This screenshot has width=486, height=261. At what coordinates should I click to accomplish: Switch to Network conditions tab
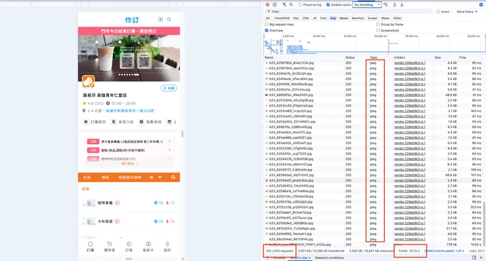tap(330, 258)
